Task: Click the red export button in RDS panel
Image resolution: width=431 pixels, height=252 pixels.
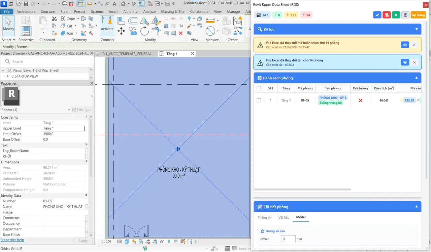Action: click(387, 15)
